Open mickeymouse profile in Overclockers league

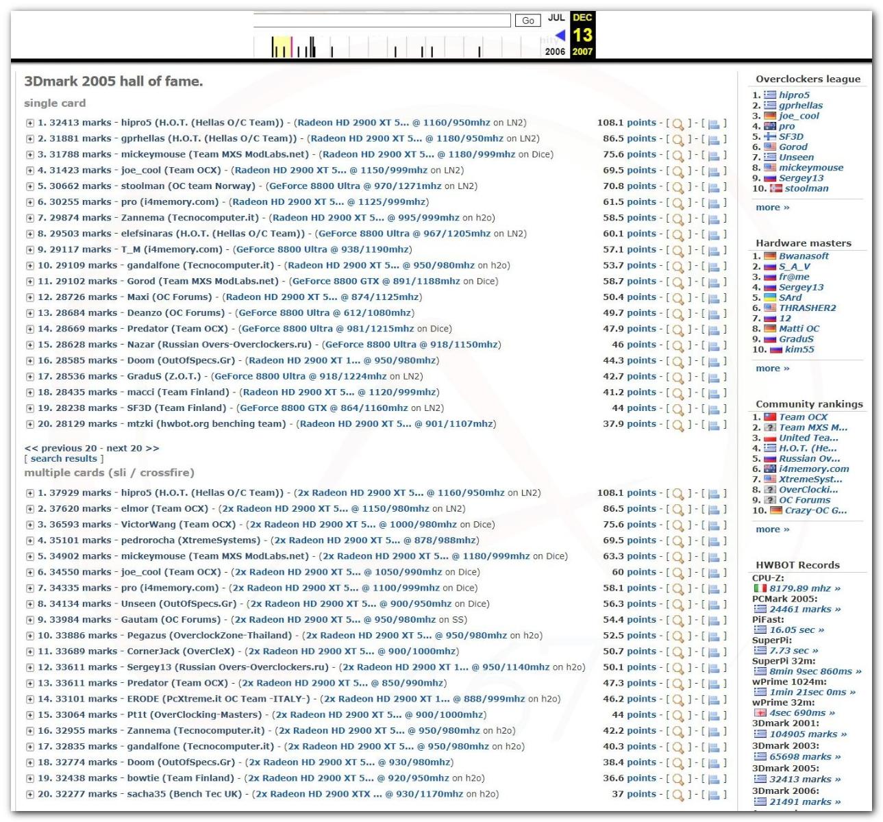[x=811, y=167]
